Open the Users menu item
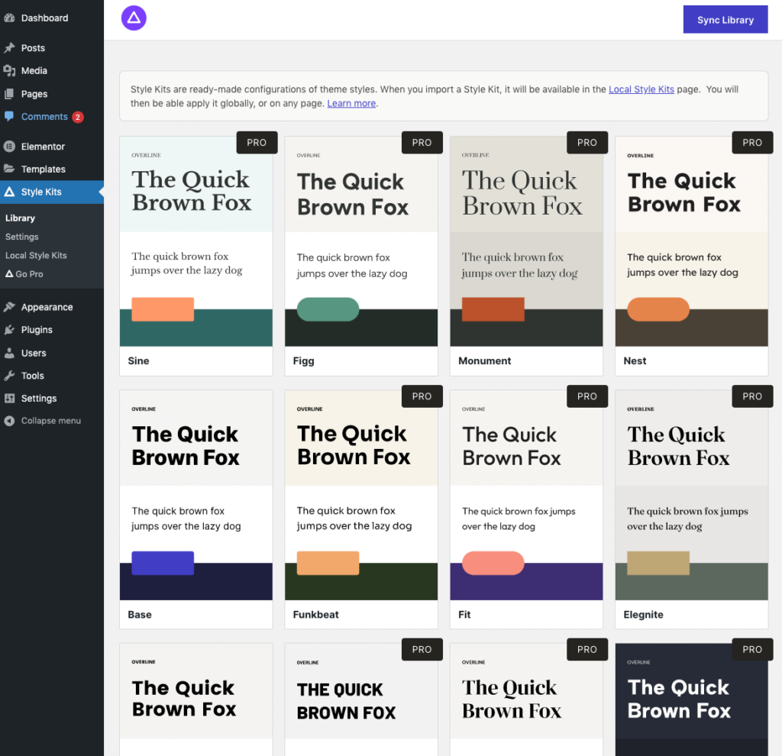782x756 pixels. click(x=52, y=353)
